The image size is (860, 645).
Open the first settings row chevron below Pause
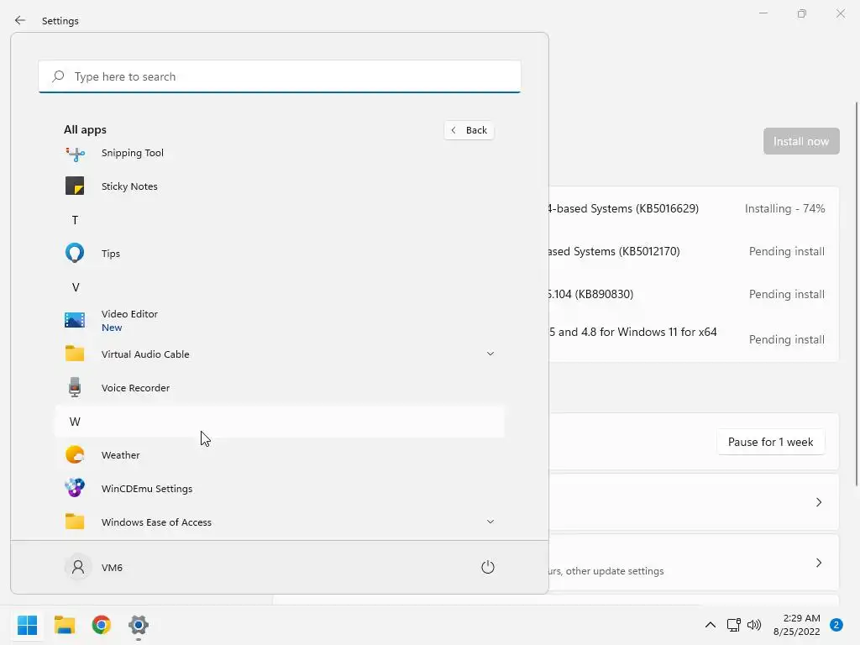coord(819,502)
